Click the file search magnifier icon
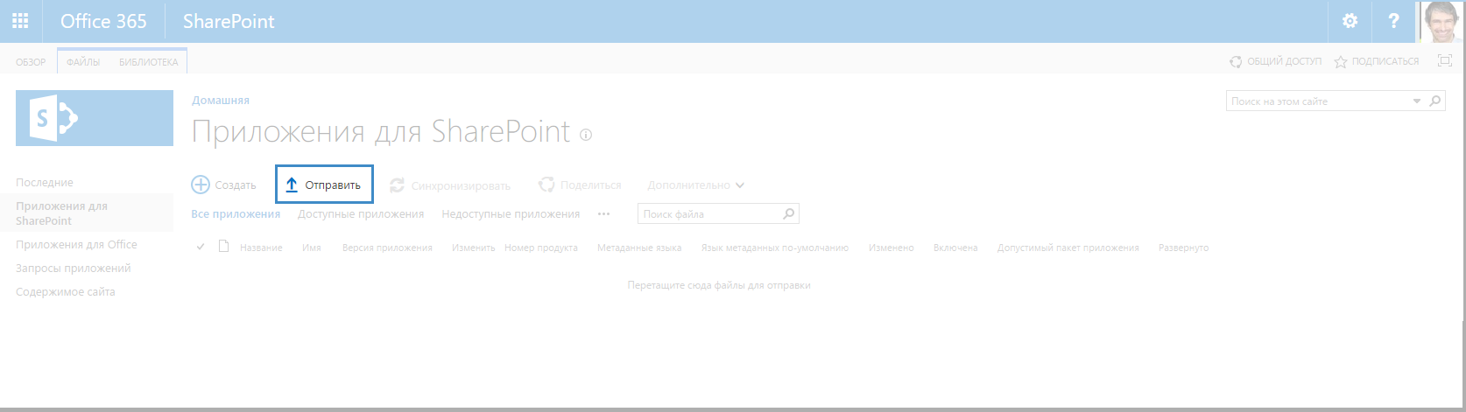1466x412 pixels. point(788,213)
